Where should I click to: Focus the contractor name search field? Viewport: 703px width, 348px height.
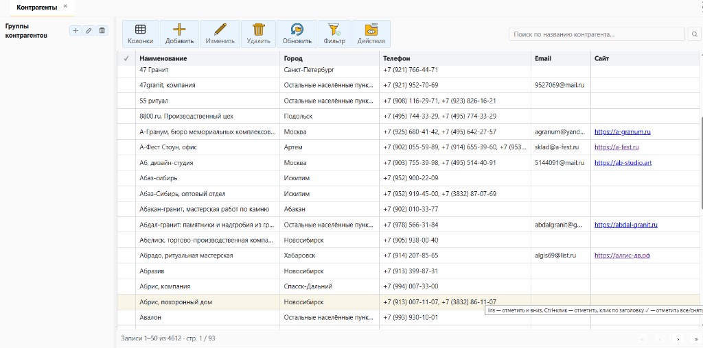click(597, 34)
